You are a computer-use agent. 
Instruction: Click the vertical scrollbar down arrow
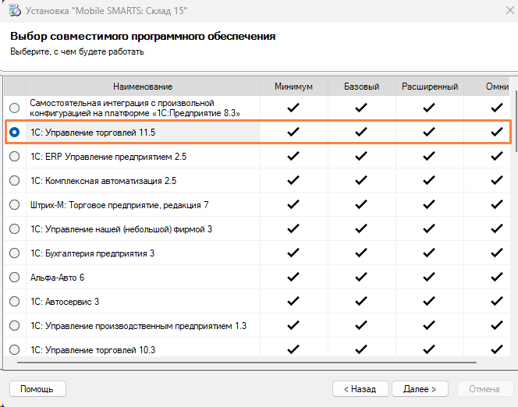point(513,351)
